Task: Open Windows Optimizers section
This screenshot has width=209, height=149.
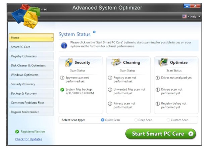Action: 31,75
